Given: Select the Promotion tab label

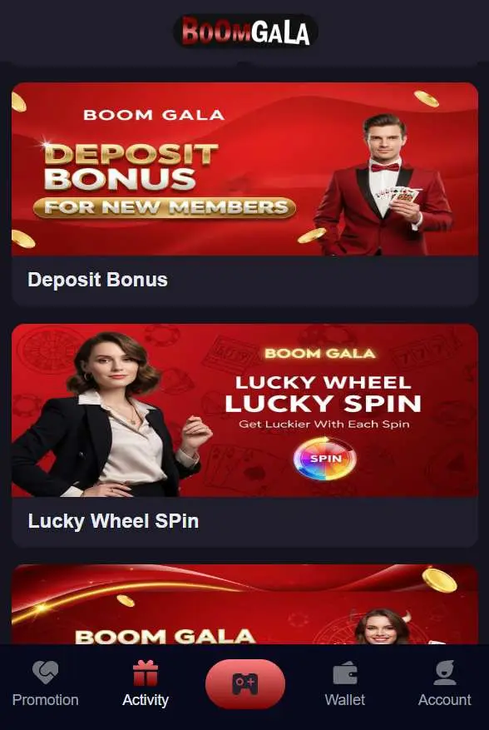Looking at the screenshot, I should [45, 699].
